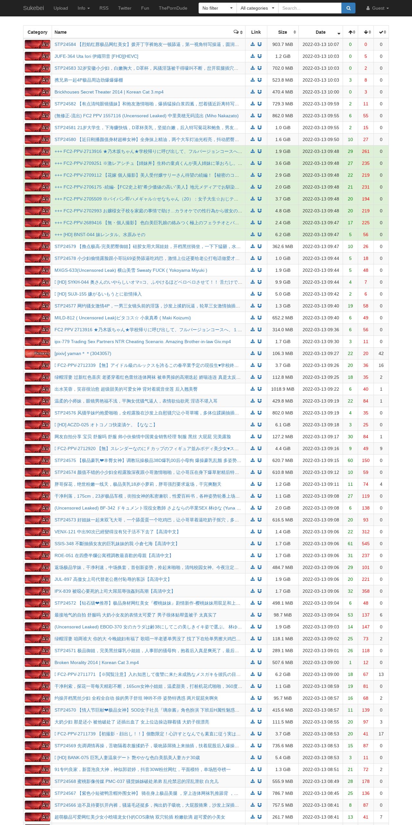The width and height of the screenshot is (412, 825).
Task: Open the Twitter nav link
Action: [x=125, y=8]
